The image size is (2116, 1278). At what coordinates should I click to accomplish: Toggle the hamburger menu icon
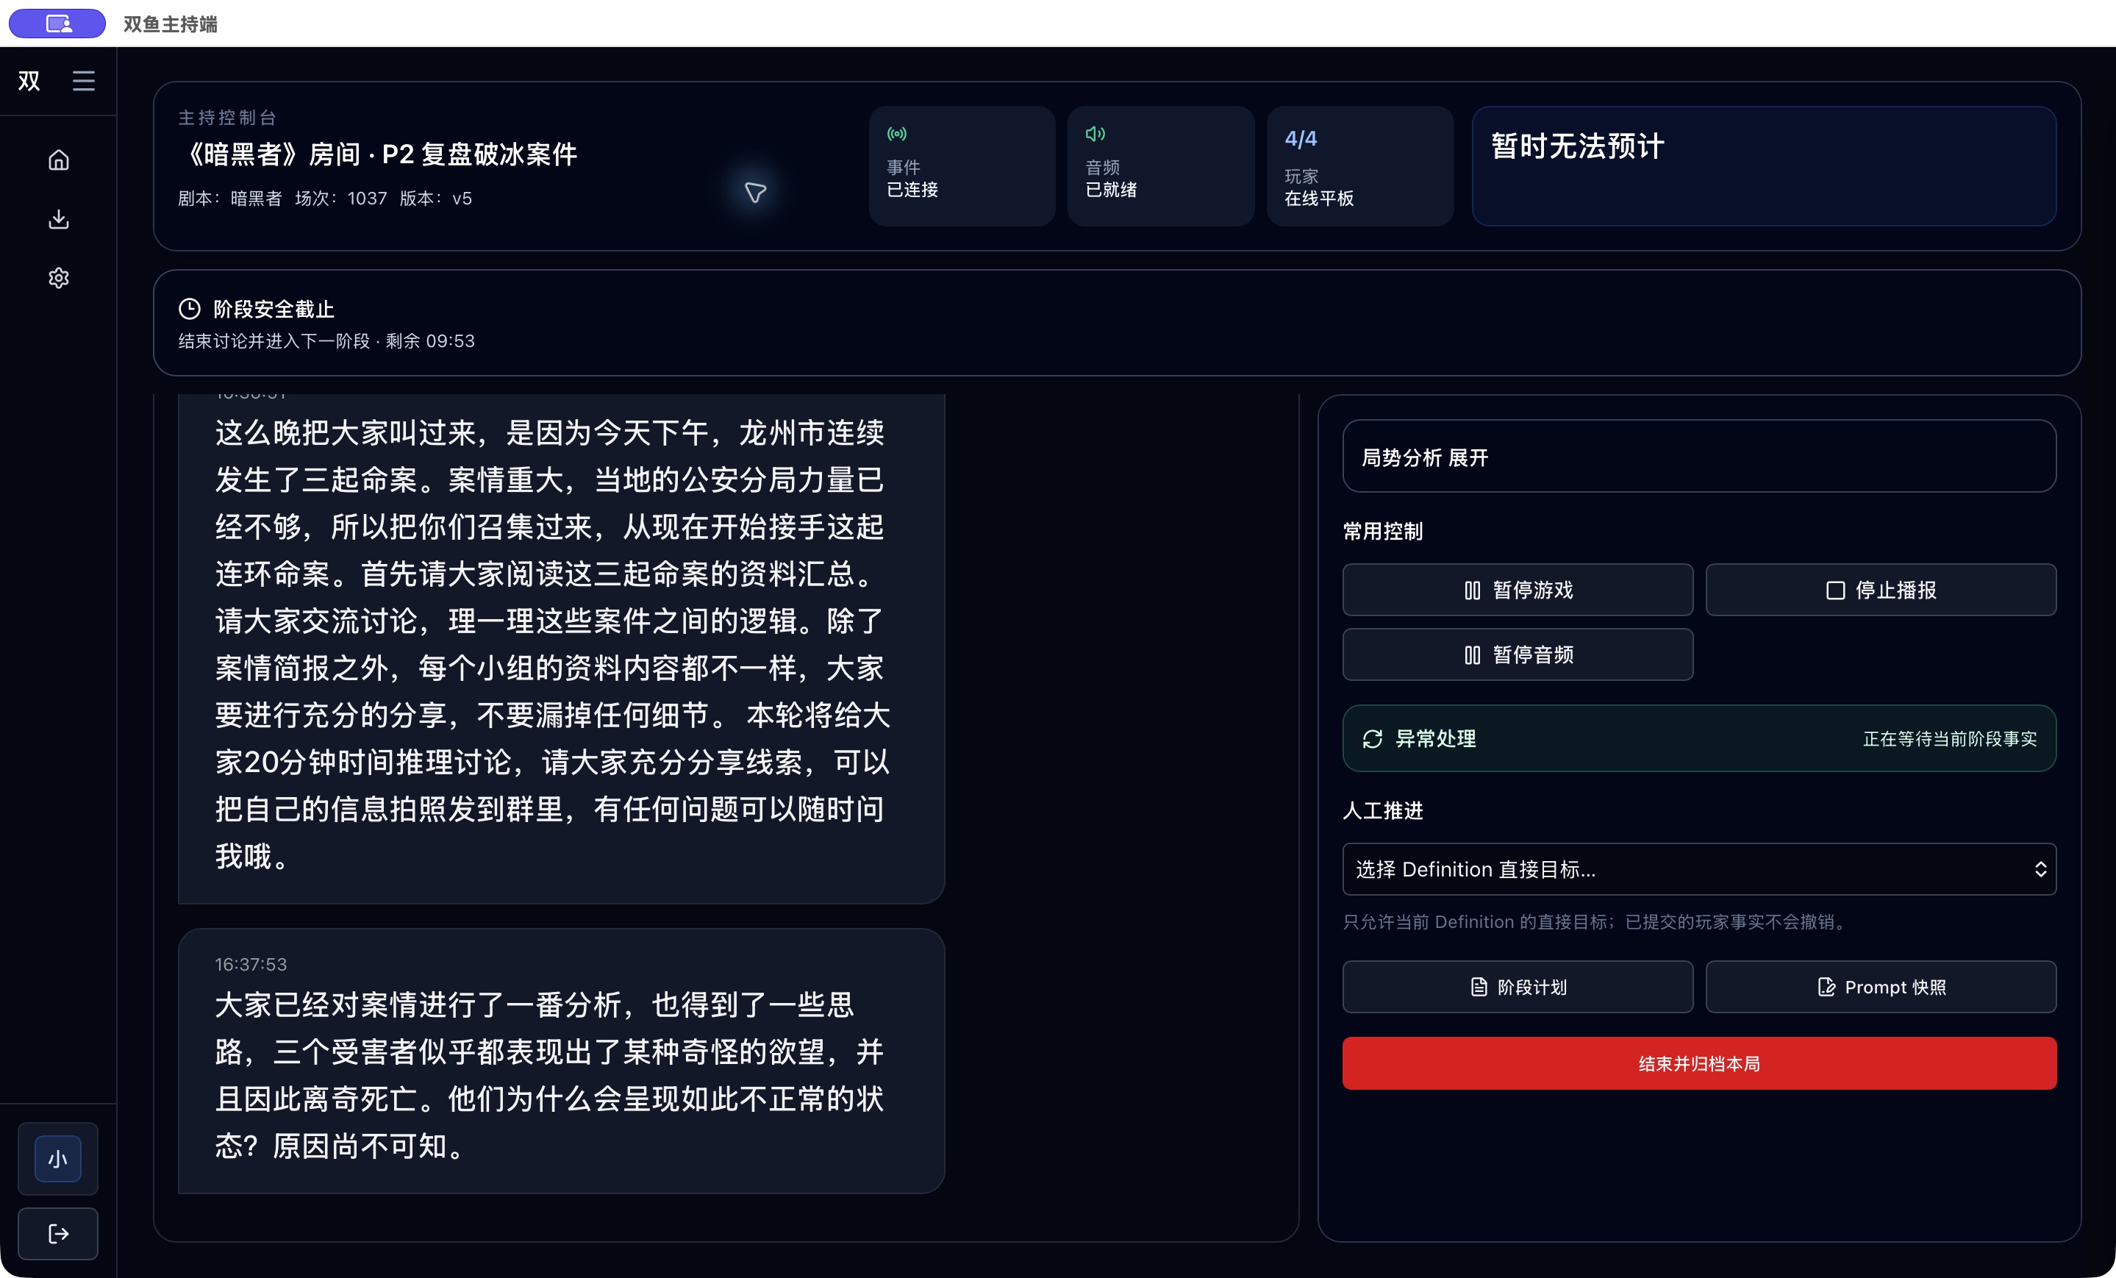(83, 81)
